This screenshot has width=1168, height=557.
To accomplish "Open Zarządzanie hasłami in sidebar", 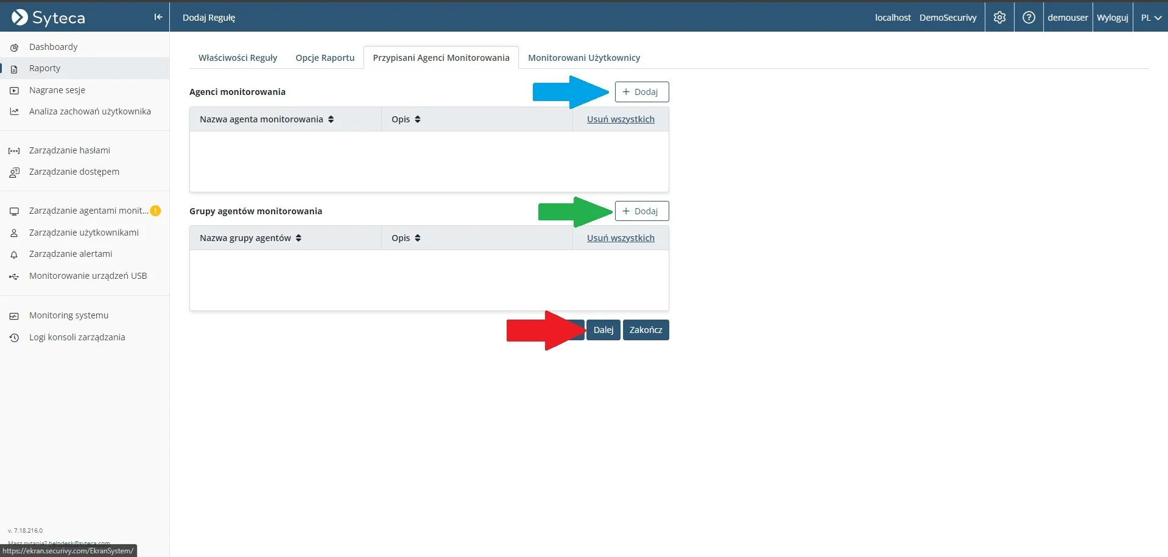I will point(69,150).
